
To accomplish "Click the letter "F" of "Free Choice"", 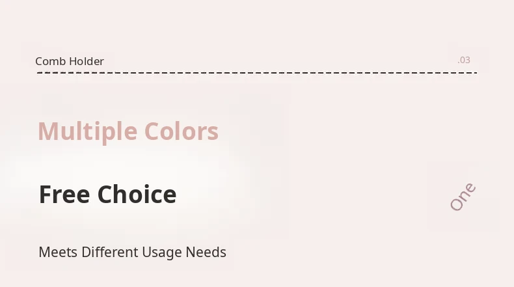I will (45, 195).
